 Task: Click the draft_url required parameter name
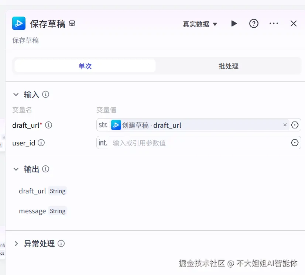click(27, 125)
